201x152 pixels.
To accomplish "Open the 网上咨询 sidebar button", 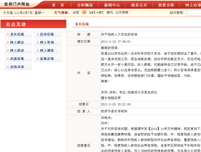I will (x=47, y=42).
